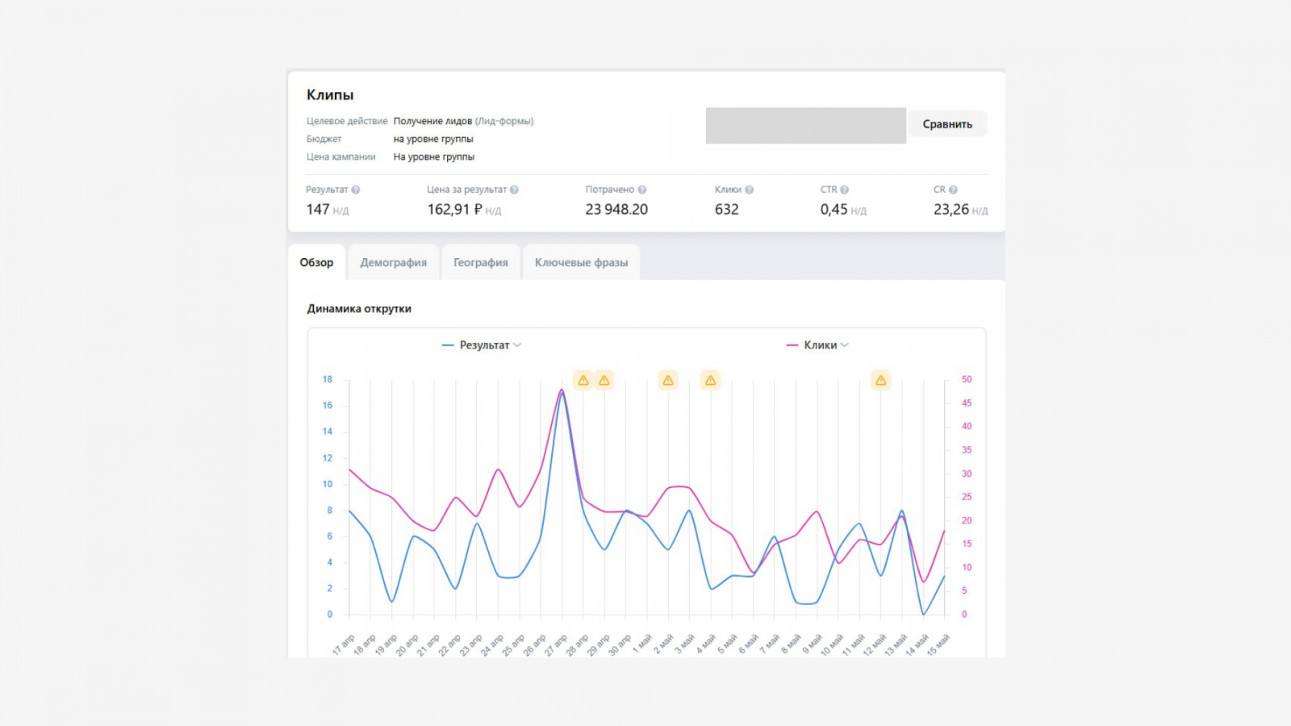This screenshot has width=1291, height=726.
Task: Open the warning marker above 29 апр
Action: [x=604, y=380]
